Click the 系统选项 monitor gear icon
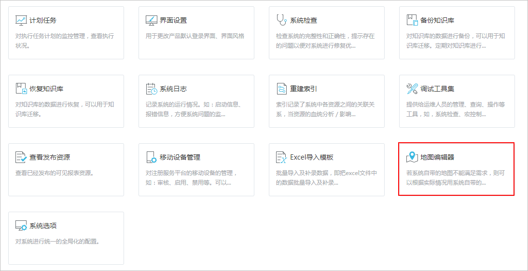Image resolution: width=528 pixels, height=271 pixels. pyautogui.click(x=21, y=226)
